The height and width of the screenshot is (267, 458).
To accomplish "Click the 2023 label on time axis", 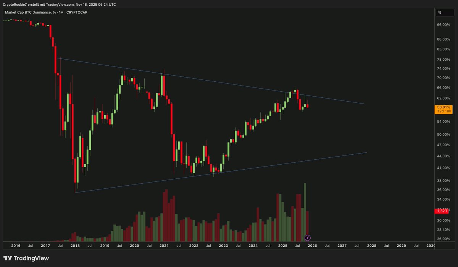I will 223,246.
